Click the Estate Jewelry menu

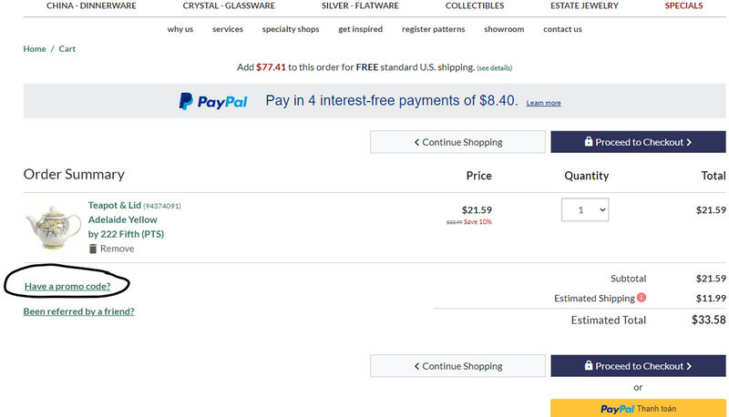pos(584,5)
